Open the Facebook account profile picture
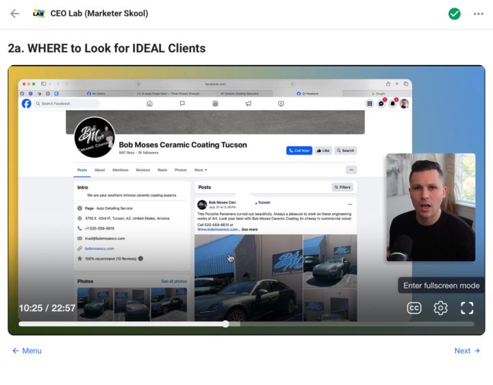 405,103
